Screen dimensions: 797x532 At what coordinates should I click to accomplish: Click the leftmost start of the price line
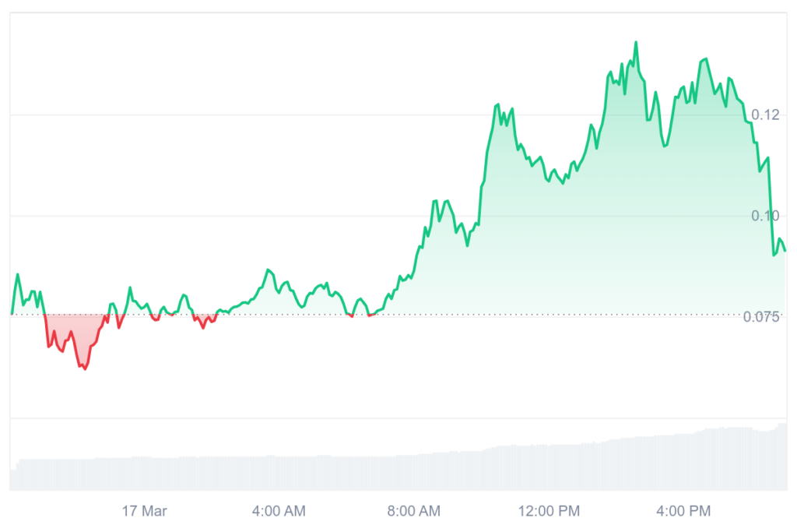[x=12, y=313]
